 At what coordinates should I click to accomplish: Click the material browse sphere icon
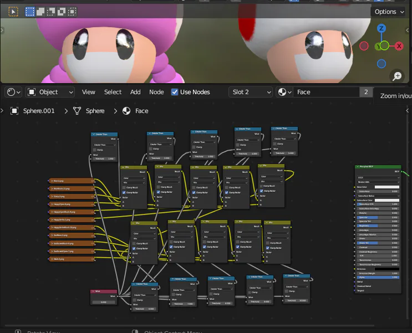pos(284,92)
